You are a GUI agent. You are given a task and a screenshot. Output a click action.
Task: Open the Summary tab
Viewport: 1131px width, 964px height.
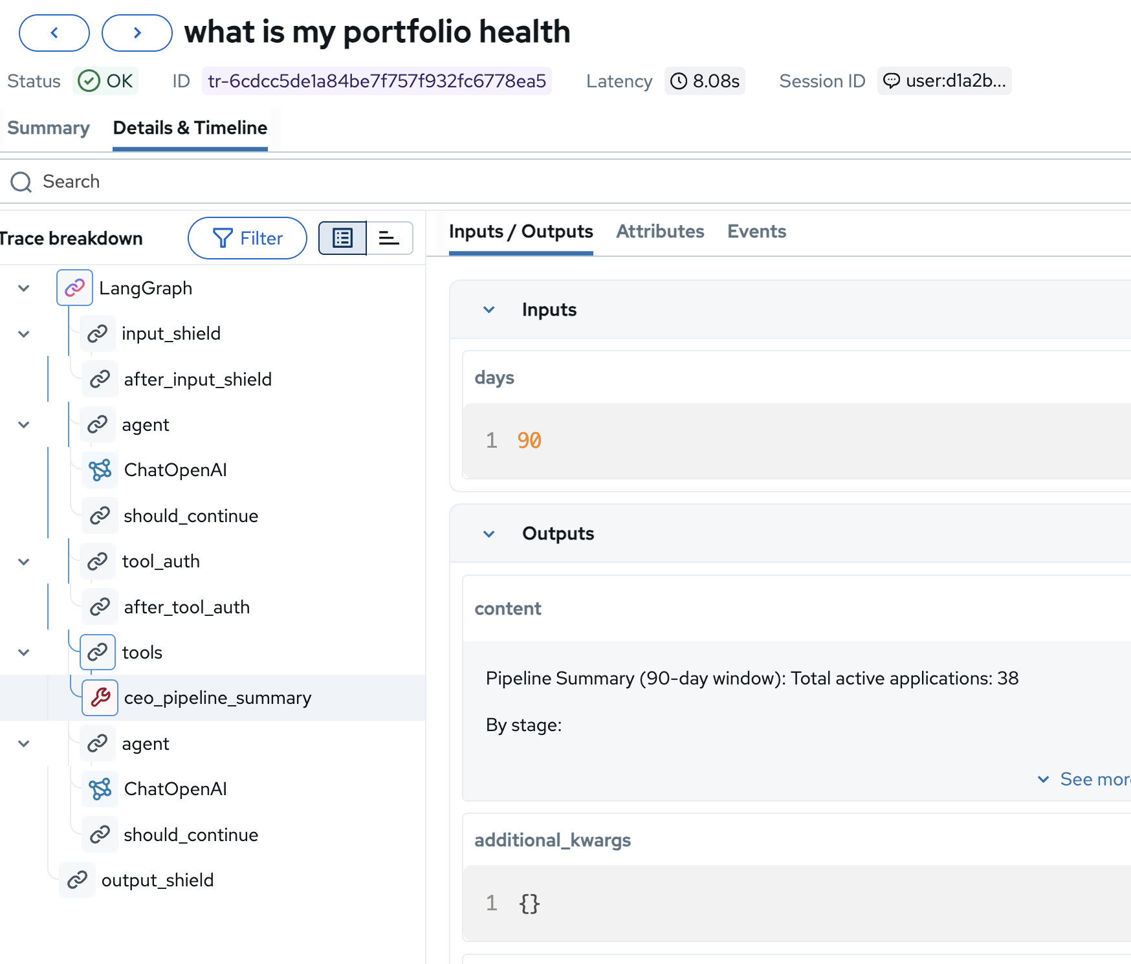coord(49,128)
